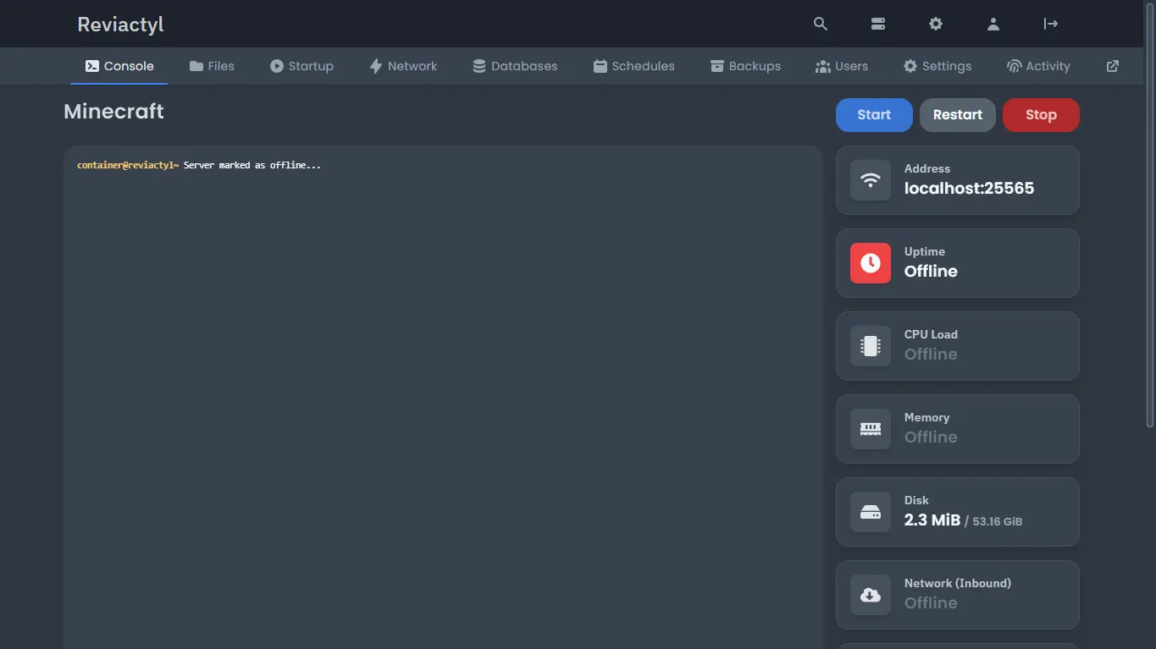Screen dimensions: 1156x649
Task: Open the Startup tab
Action: (x=301, y=66)
